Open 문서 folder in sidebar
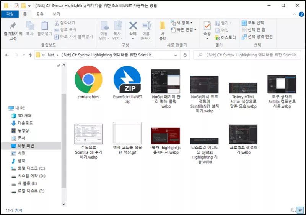The width and height of the screenshot is (306, 215). [x=18, y=138]
